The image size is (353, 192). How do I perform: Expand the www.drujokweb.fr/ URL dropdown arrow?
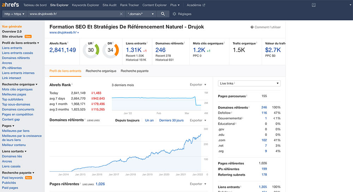coord(78,32)
